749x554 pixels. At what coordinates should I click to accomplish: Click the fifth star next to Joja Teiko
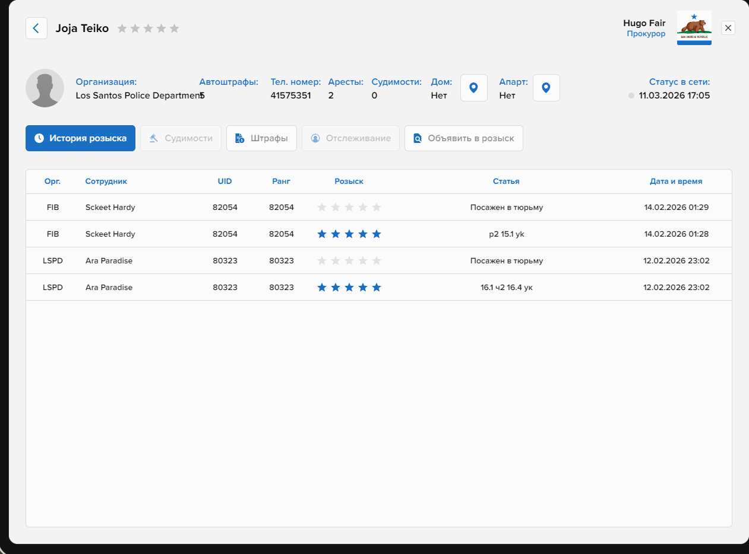(x=174, y=28)
